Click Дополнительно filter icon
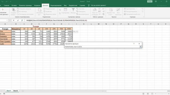This screenshot has height=95, width=170. coord(77,14)
